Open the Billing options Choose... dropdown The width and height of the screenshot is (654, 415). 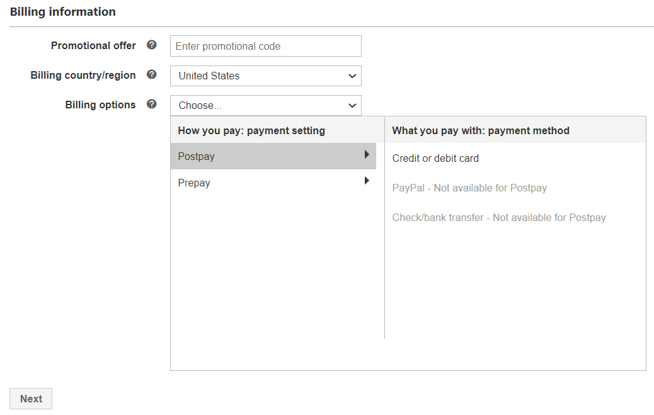265,106
